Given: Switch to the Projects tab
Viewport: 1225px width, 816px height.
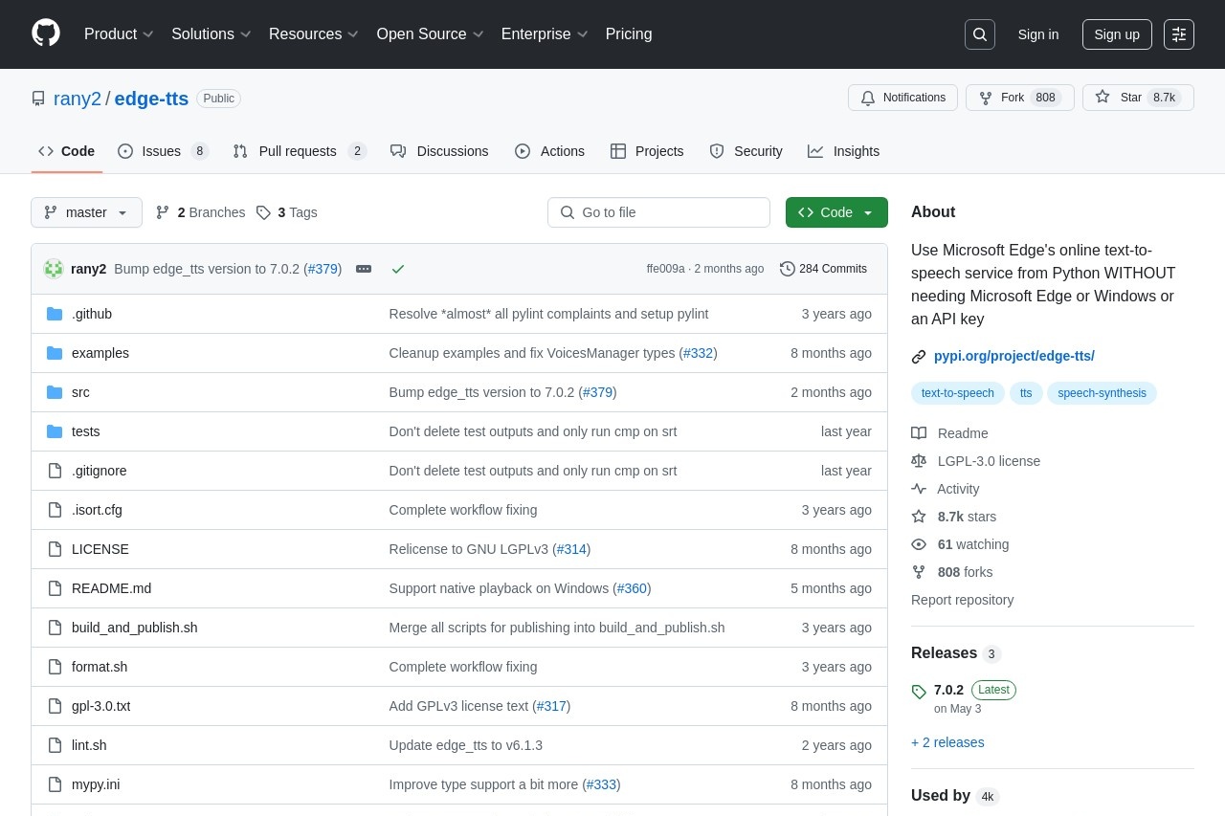Looking at the screenshot, I should point(647,151).
